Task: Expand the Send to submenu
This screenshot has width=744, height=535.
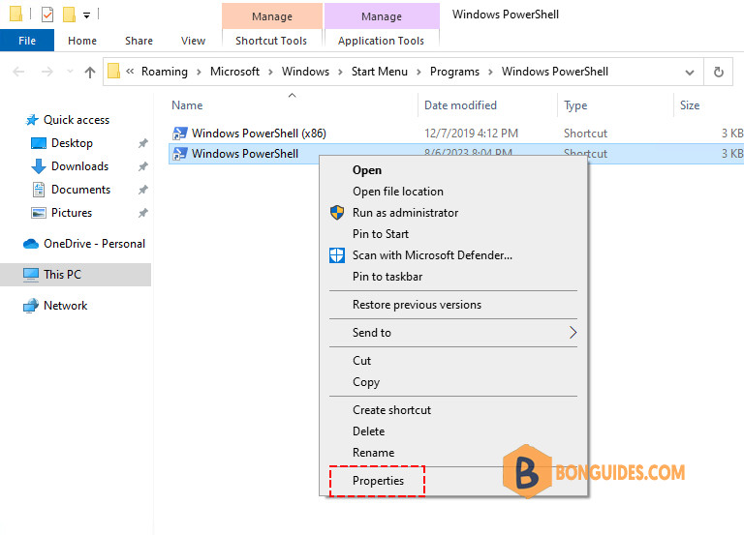Action: click(x=453, y=333)
